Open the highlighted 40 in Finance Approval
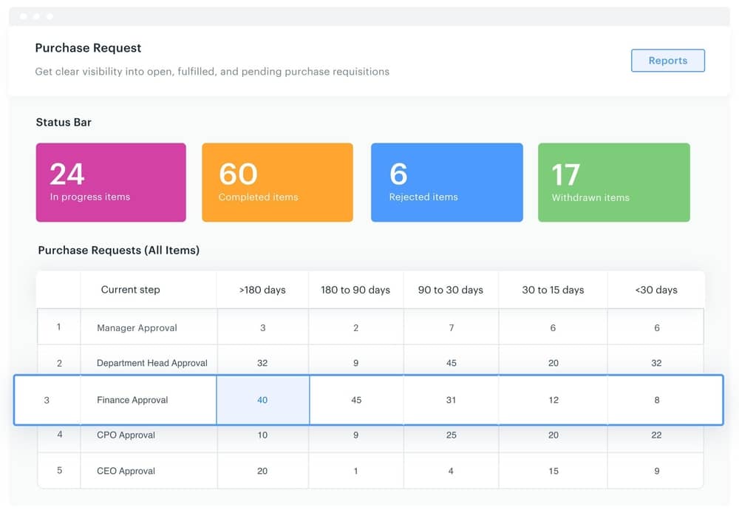Viewport: 739px width, 513px height. point(262,400)
